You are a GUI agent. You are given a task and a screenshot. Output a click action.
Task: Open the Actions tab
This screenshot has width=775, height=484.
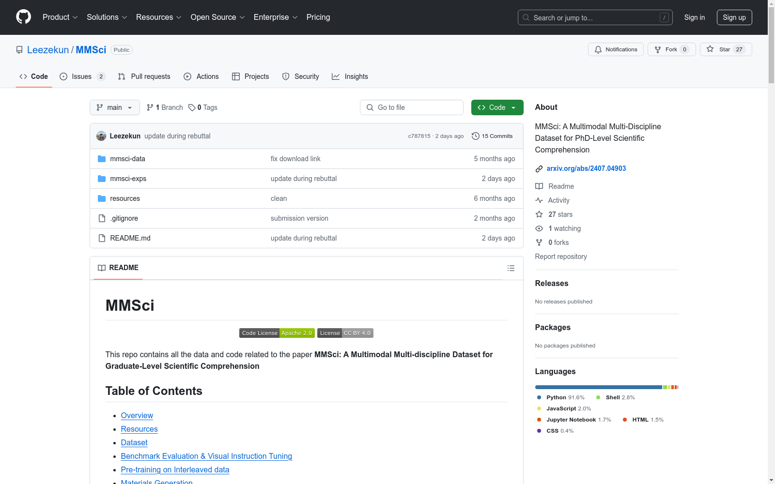(x=201, y=76)
